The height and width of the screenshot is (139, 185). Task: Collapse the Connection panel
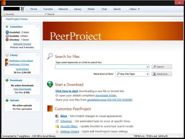(37, 27)
